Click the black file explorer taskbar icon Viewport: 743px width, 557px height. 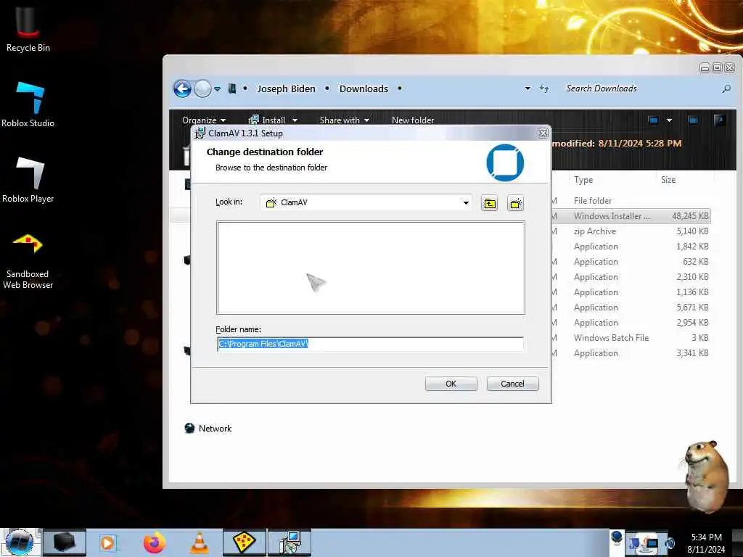(x=65, y=542)
